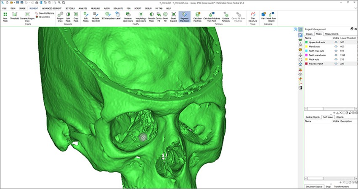Open the Transformations tab

(x=342, y=187)
